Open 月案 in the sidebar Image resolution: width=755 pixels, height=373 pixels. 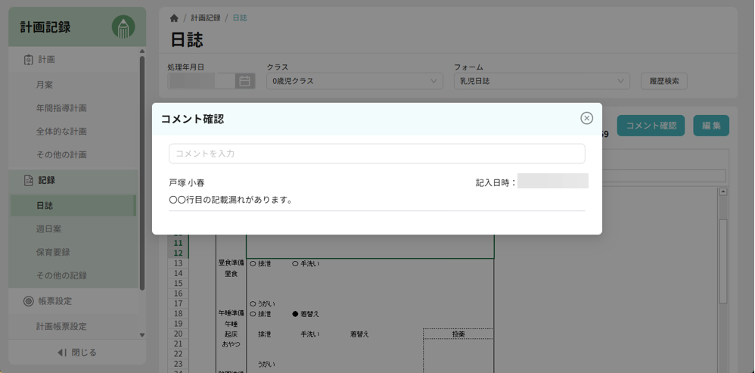point(45,85)
